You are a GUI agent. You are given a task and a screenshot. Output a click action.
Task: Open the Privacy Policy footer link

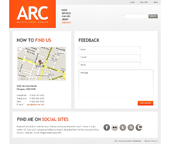point(151,141)
